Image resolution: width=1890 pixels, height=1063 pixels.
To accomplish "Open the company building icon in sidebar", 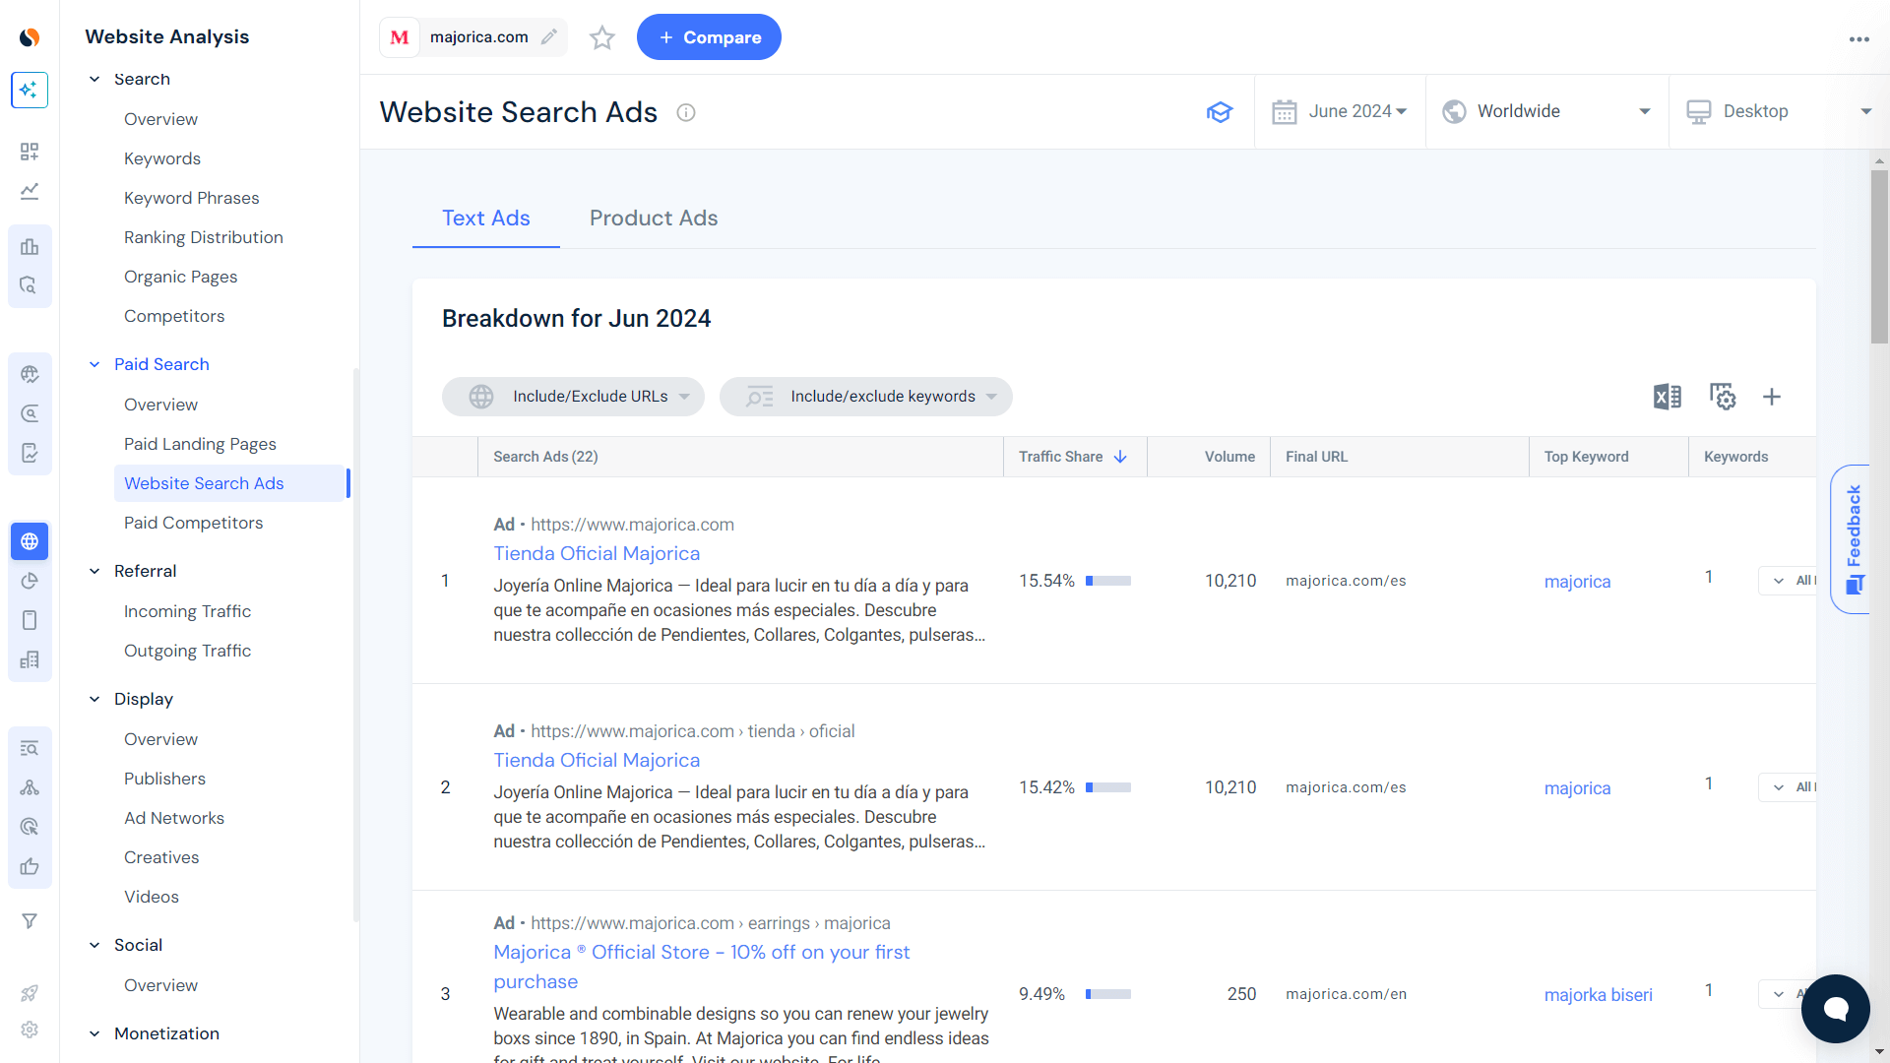I will [30, 659].
